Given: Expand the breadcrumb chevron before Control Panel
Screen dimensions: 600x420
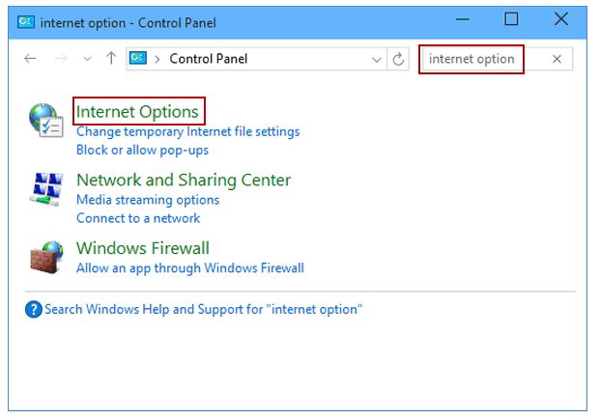Looking at the screenshot, I should point(157,59).
